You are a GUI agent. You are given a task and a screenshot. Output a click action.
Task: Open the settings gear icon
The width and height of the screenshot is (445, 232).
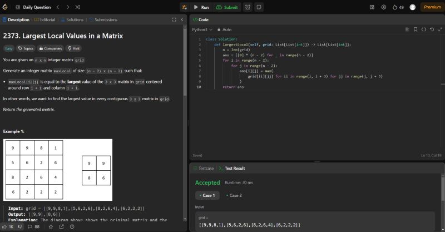(383, 7)
